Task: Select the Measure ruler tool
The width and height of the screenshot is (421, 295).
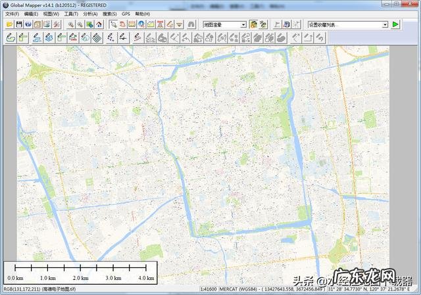Action: [132, 24]
